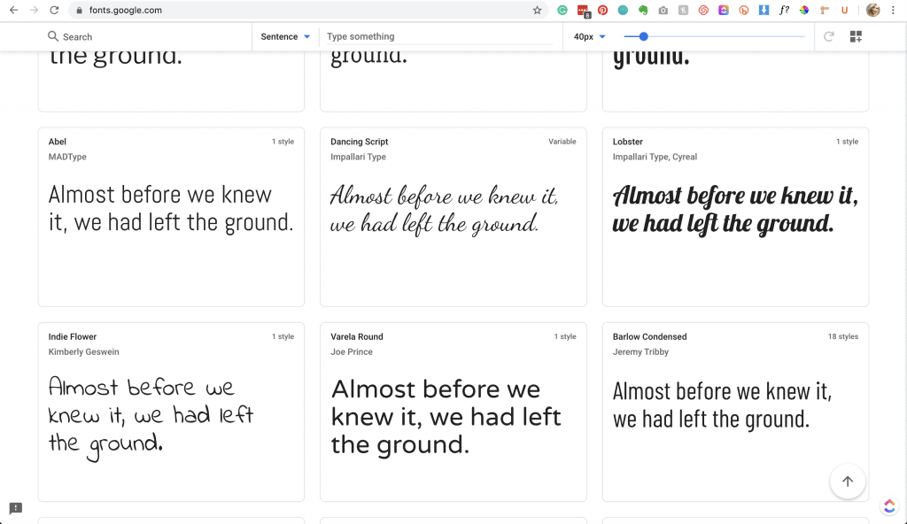Click the Varela Round sample preview text
This screenshot has width=907, height=524.
pyautogui.click(x=446, y=417)
